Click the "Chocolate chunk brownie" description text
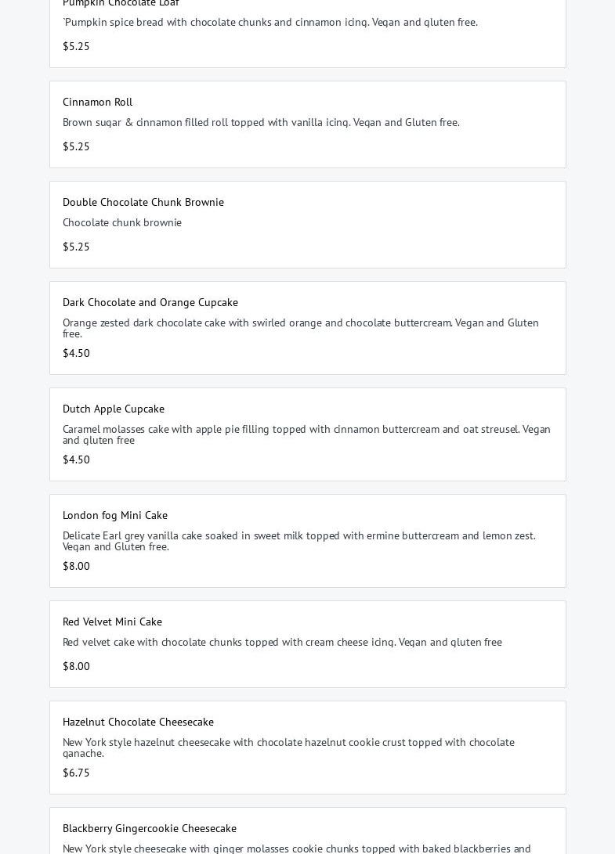This screenshot has height=854, width=615. click(x=122, y=222)
